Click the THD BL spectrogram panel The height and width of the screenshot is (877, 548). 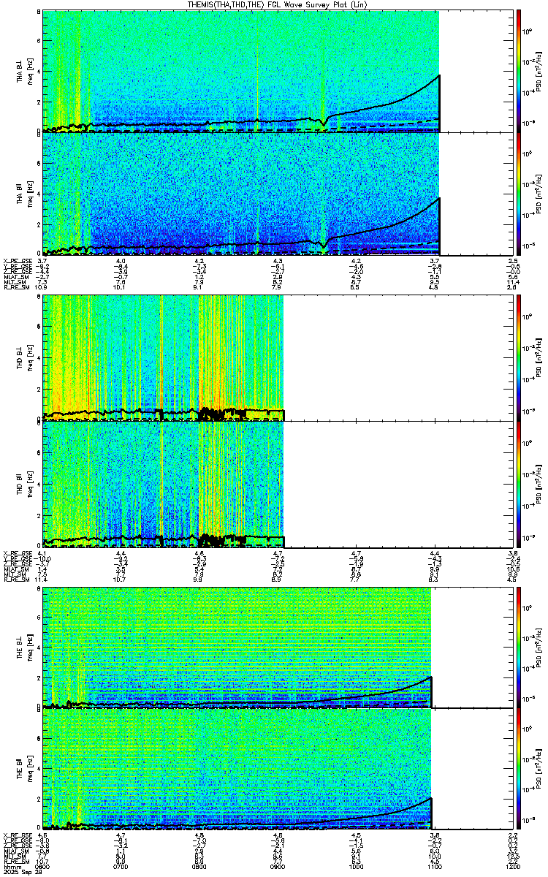coord(278,357)
